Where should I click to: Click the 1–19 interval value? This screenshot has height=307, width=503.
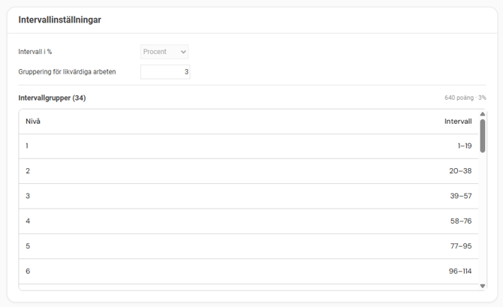(465, 146)
